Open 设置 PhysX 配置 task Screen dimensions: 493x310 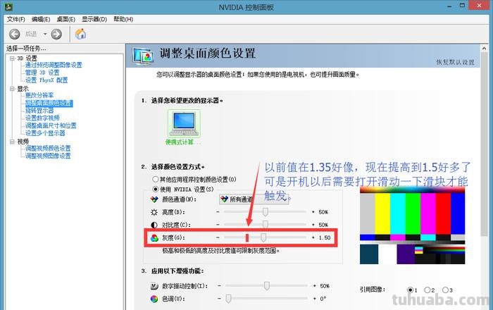(x=46, y=80)
